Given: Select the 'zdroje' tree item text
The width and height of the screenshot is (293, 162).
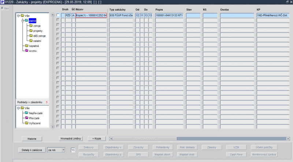Looking at the screenshot, I should coord(37,26).
